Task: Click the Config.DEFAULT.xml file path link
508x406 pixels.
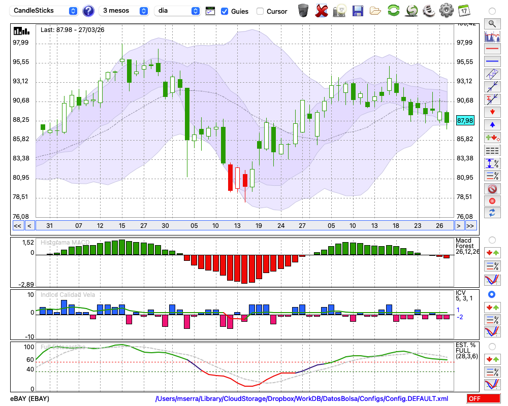Action: [x=302, y=398]
